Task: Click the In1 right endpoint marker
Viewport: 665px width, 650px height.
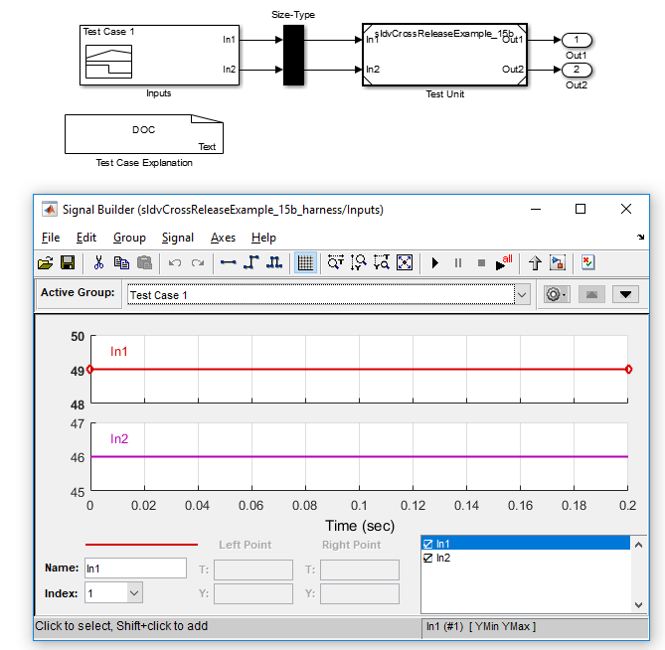Action: [x=628, y=370]
